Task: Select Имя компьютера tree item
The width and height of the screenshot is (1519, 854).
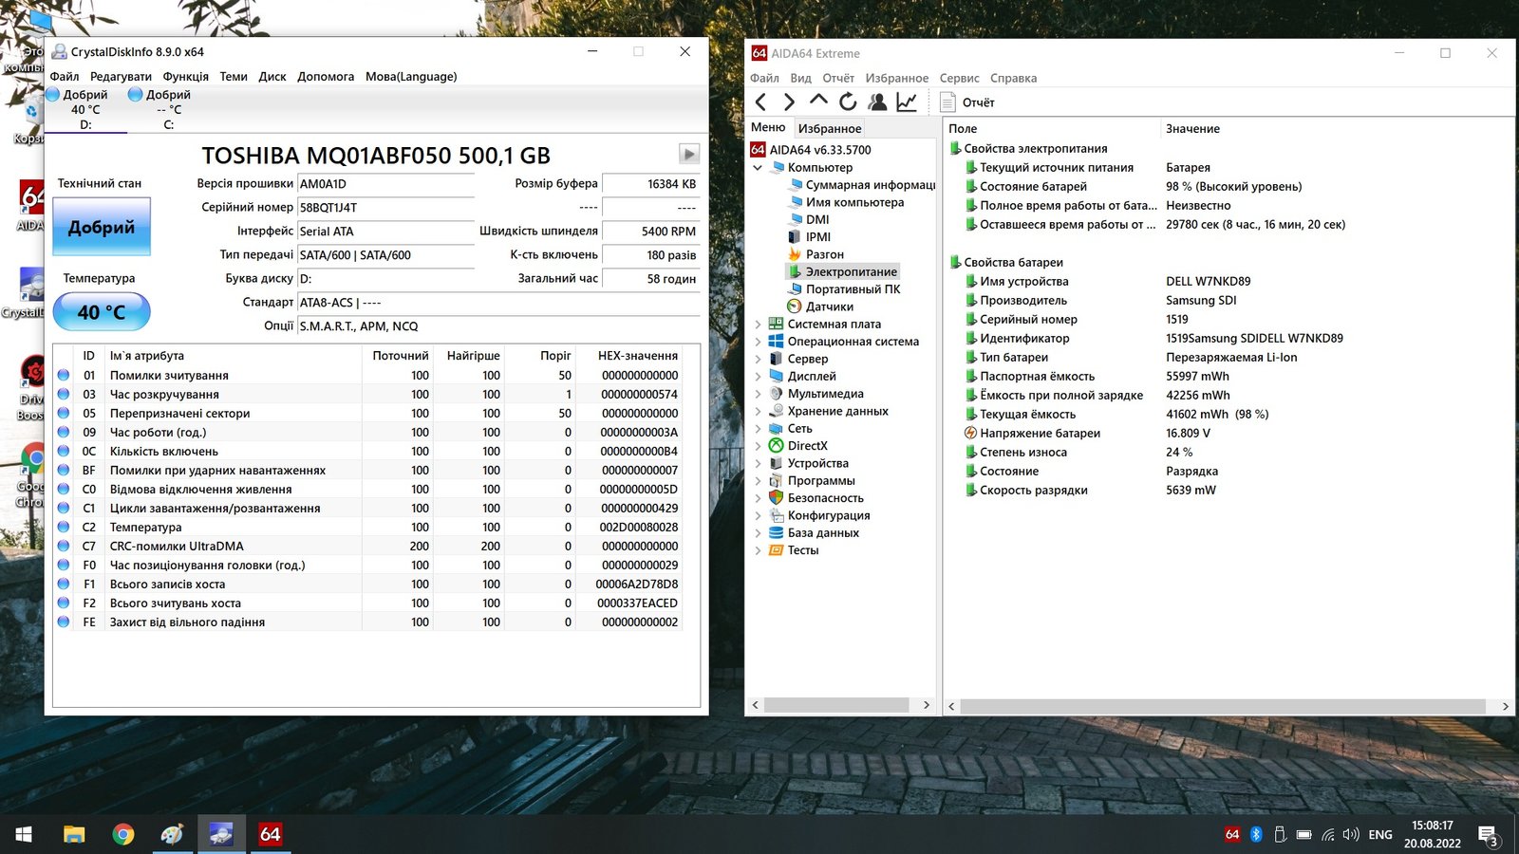Action: pos(846,202)
